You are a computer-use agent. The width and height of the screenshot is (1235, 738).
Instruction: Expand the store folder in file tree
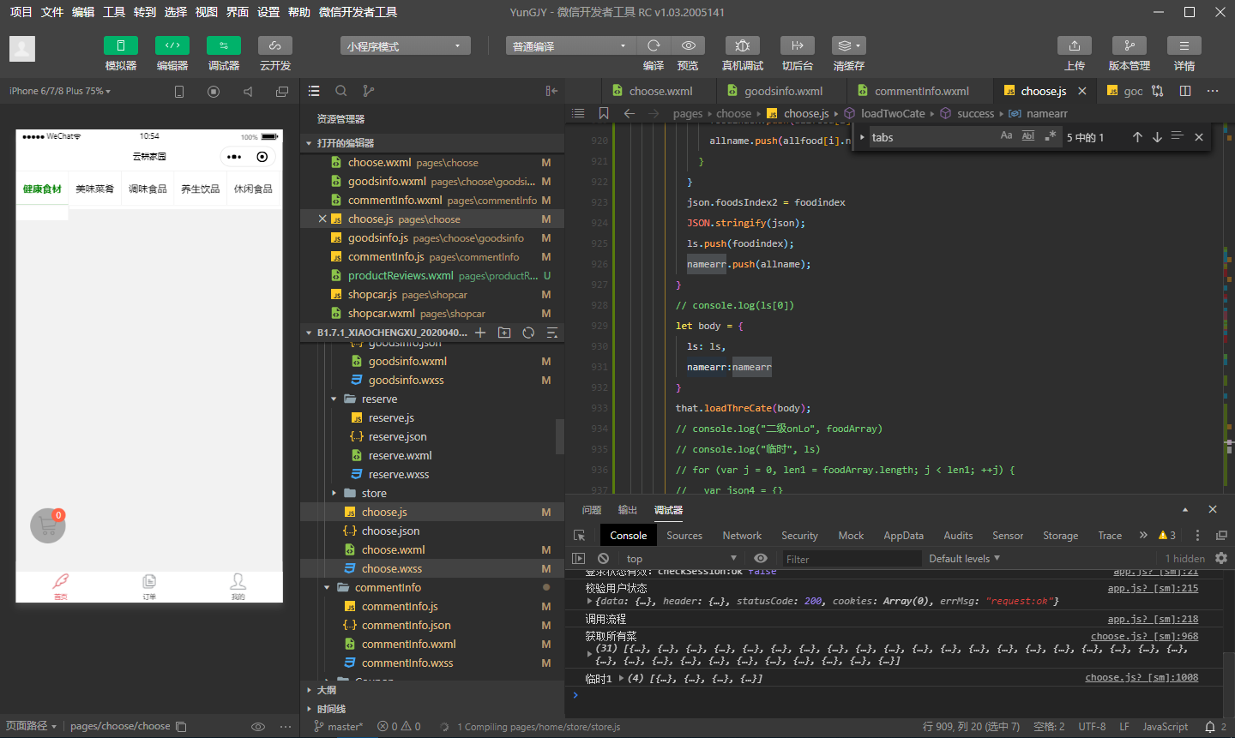[x=374, y=493]
